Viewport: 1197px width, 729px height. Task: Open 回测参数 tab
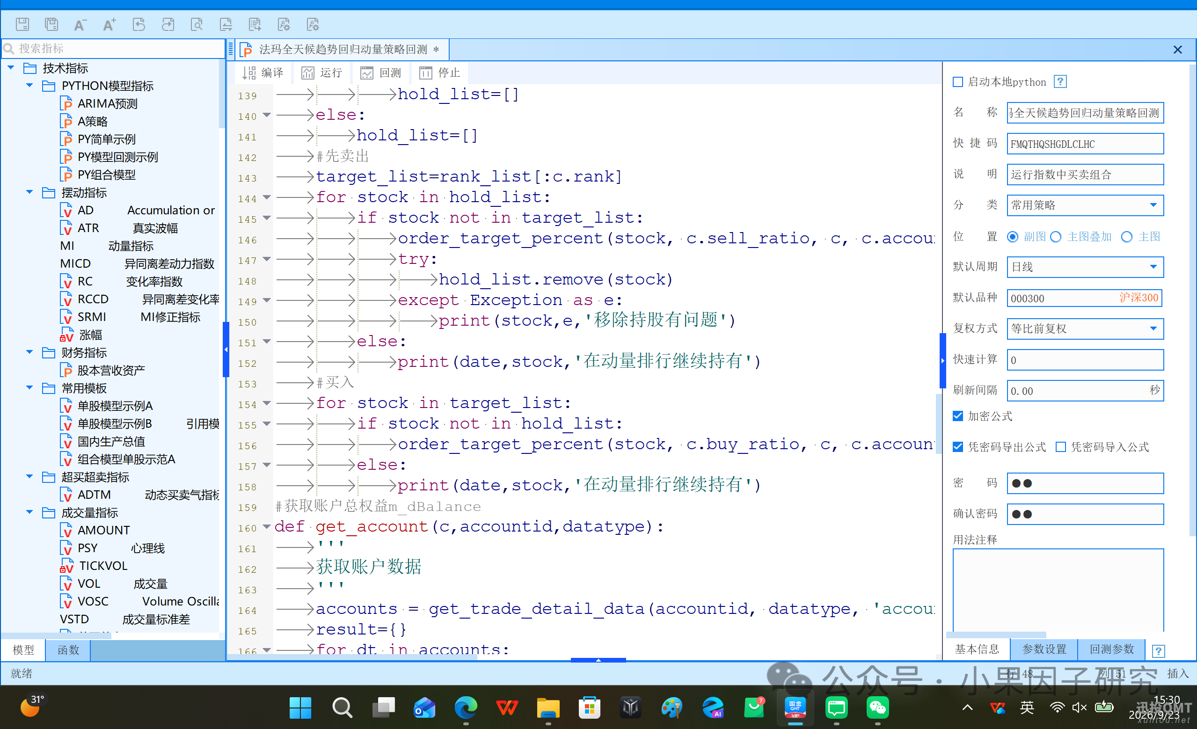click(x=1111, y=649)
